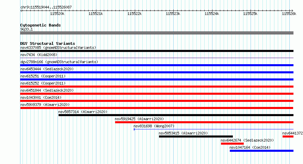Click the blue nsv6453444 variant bar

click(157, 72)
